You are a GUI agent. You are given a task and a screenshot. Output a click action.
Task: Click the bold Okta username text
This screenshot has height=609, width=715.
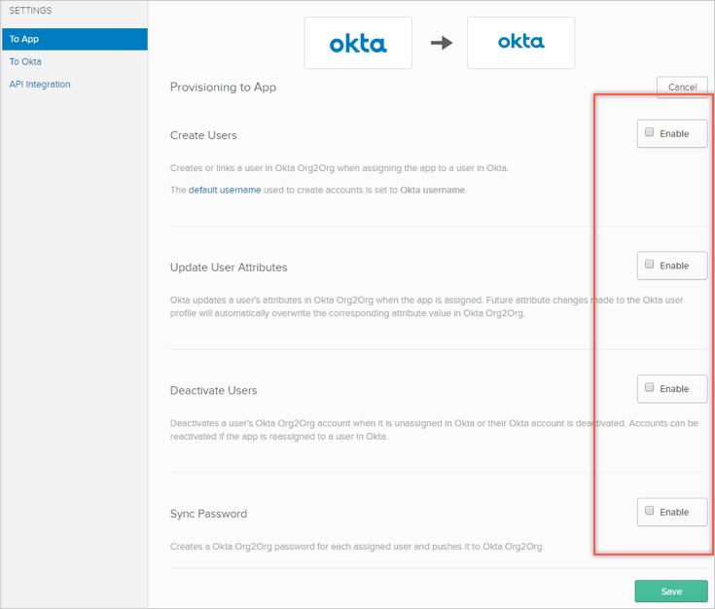point(432,190)
